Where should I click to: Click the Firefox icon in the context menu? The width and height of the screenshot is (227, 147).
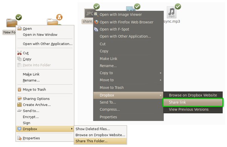[96, 22]
